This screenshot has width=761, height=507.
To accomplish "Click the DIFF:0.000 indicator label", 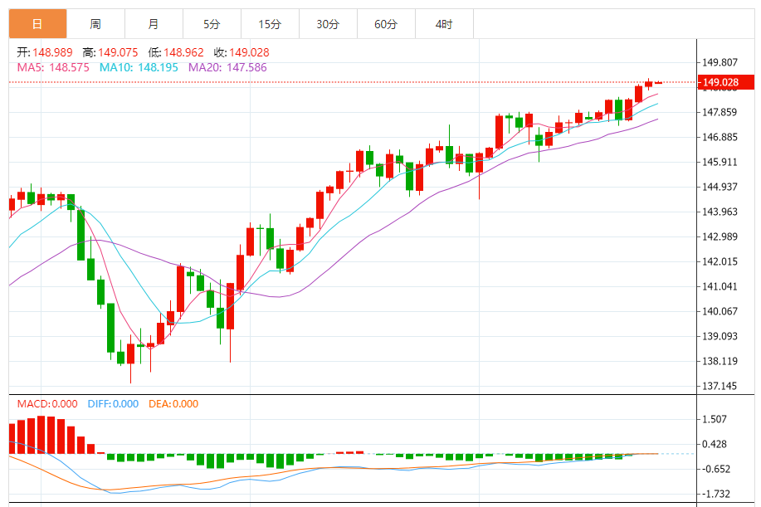I will pos(113,403).
